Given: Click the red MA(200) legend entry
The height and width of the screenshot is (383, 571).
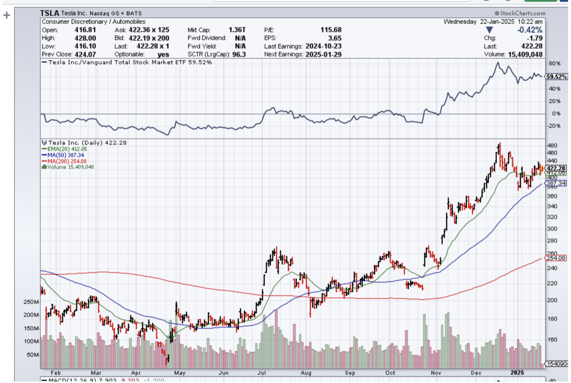Looking at the screenshot, I should (64, 161).
